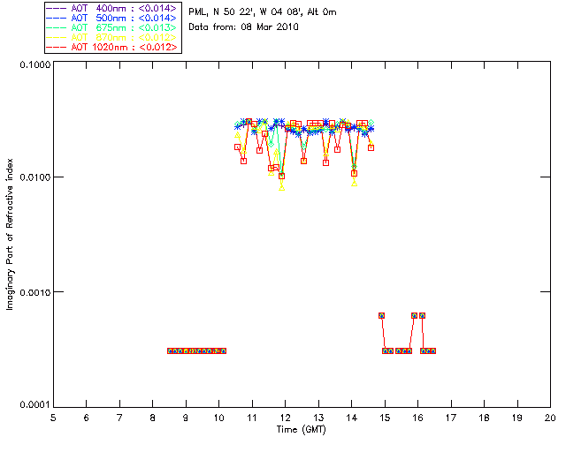Click the x-axis tick label 6
Viewport: 566px width, 452px height.
[x=87, y=418]
